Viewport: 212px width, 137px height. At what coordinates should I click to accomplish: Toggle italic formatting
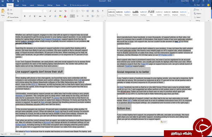coord(30,16)
